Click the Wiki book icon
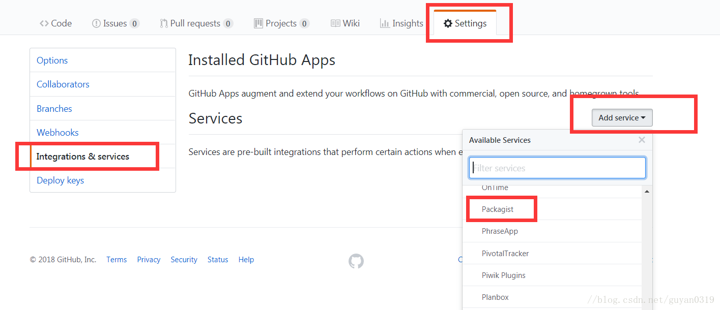This screenshot has height=310, width=720. [x=335, y=23]
